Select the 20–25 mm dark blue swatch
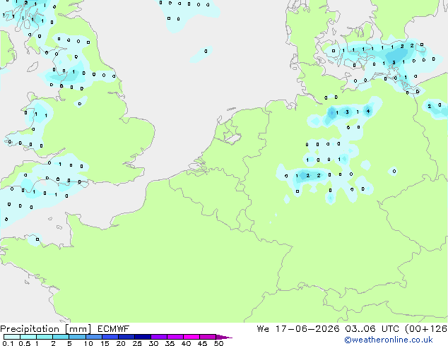Viewport: 448px width, 346px height. (x=126, y=337)
